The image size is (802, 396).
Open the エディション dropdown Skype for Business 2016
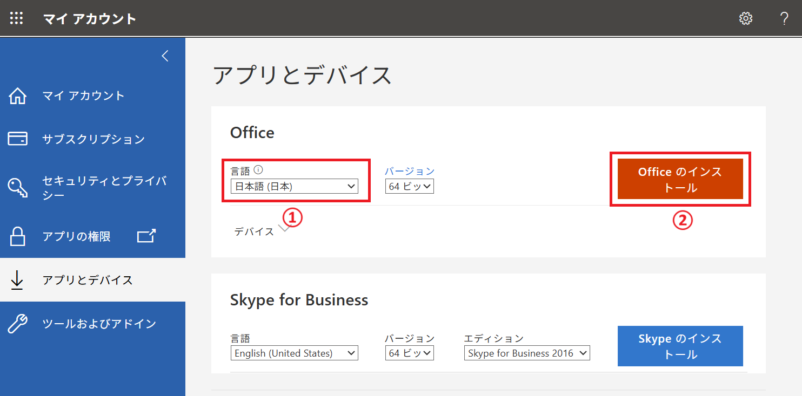click(x=527, y=353)
